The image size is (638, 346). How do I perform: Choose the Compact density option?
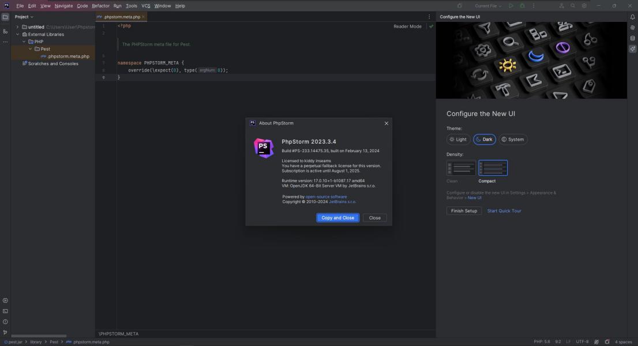point(493,168)
